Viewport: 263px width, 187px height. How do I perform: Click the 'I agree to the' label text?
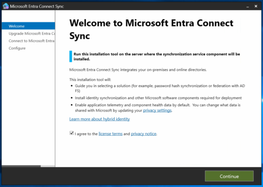pyautogui.click(x=86, y=134)
